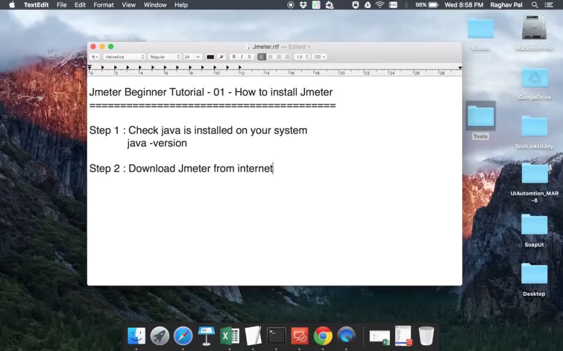Viewport: 563px width, 351px height.
Task: Click the Jmeter.rtf document title
Action: pyautogui.click(x=266, y=47)
